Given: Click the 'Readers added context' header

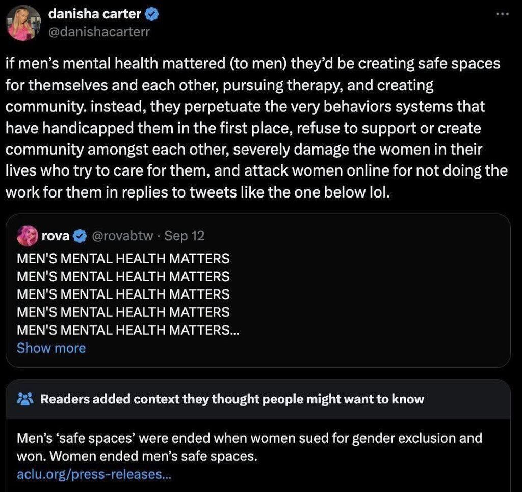Looking at the screenshot, I should 232,399.
